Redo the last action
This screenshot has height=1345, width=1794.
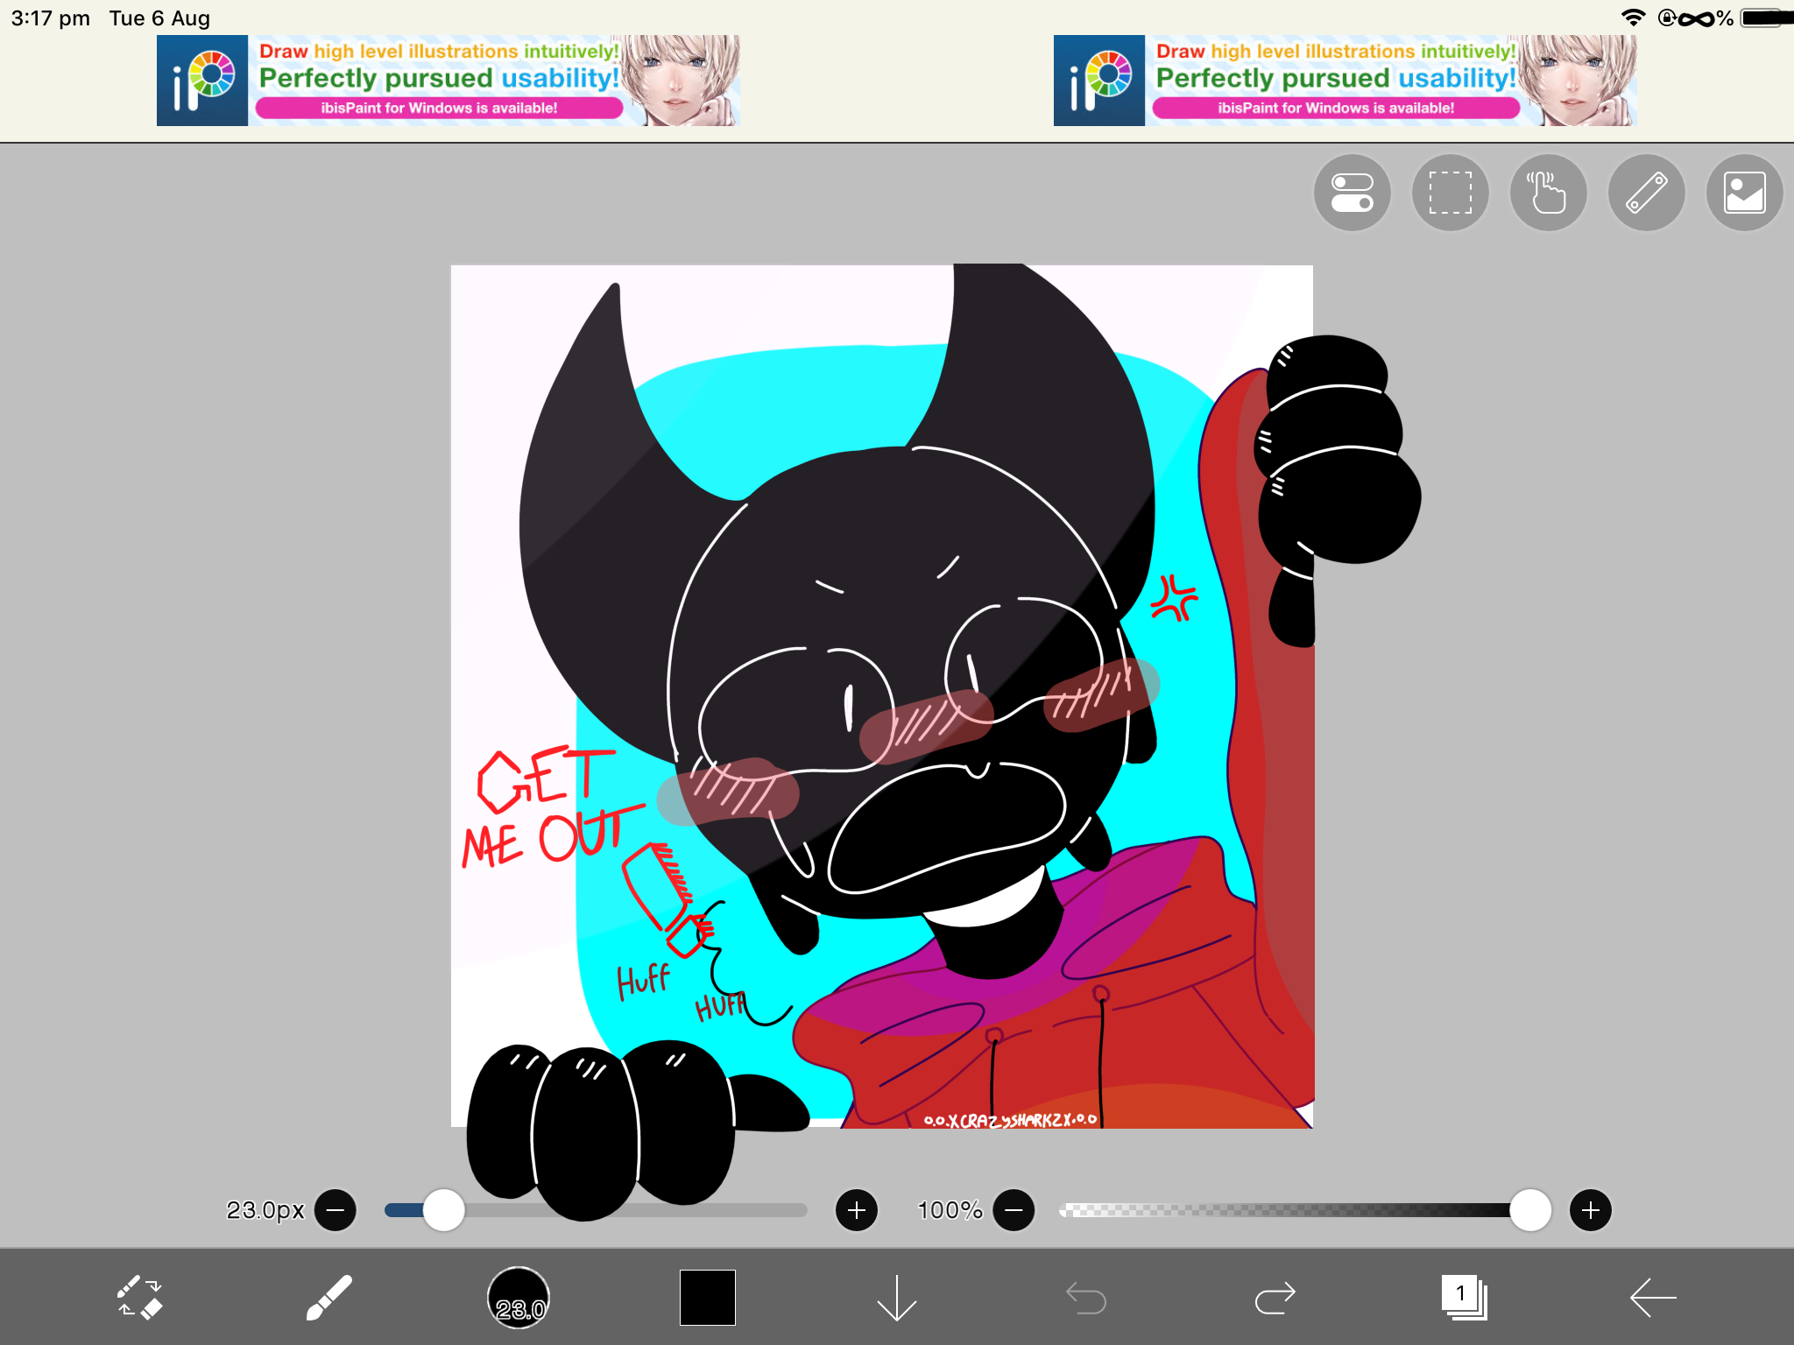tap(1275, 1298)
